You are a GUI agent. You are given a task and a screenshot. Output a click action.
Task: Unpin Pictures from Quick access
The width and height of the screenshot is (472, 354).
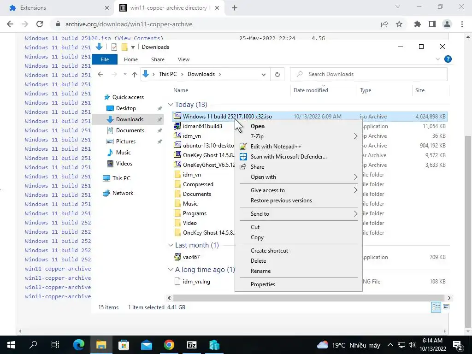[159, 142]
